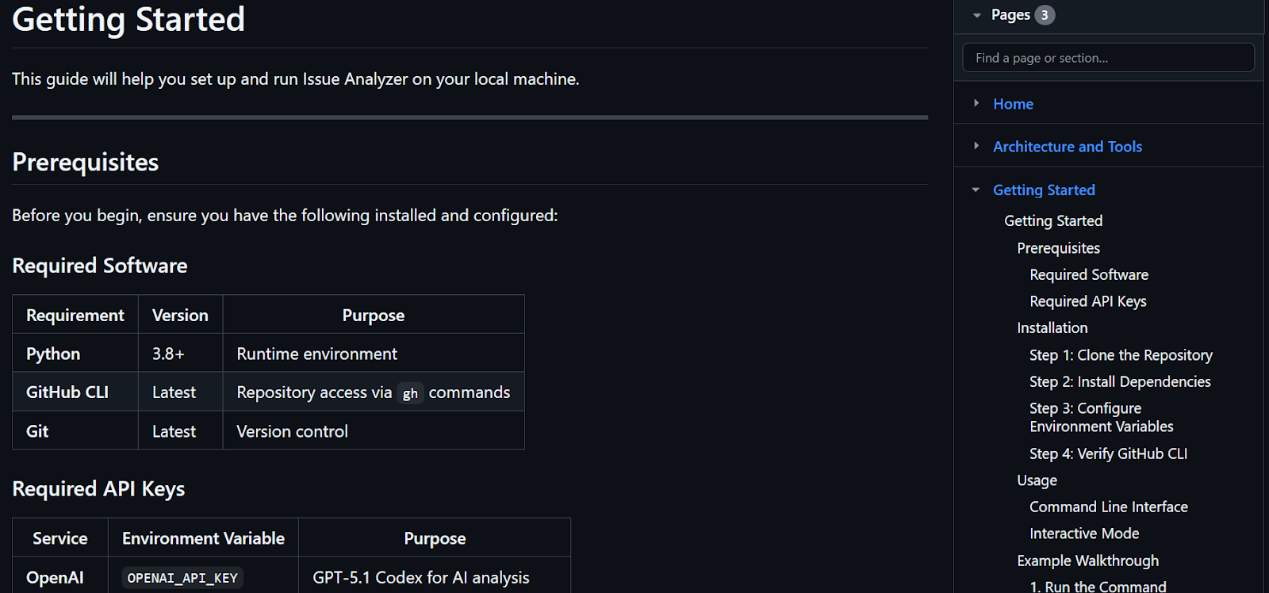
Task: Open the Home wiki page
Action: click(x=1013, y=103)
